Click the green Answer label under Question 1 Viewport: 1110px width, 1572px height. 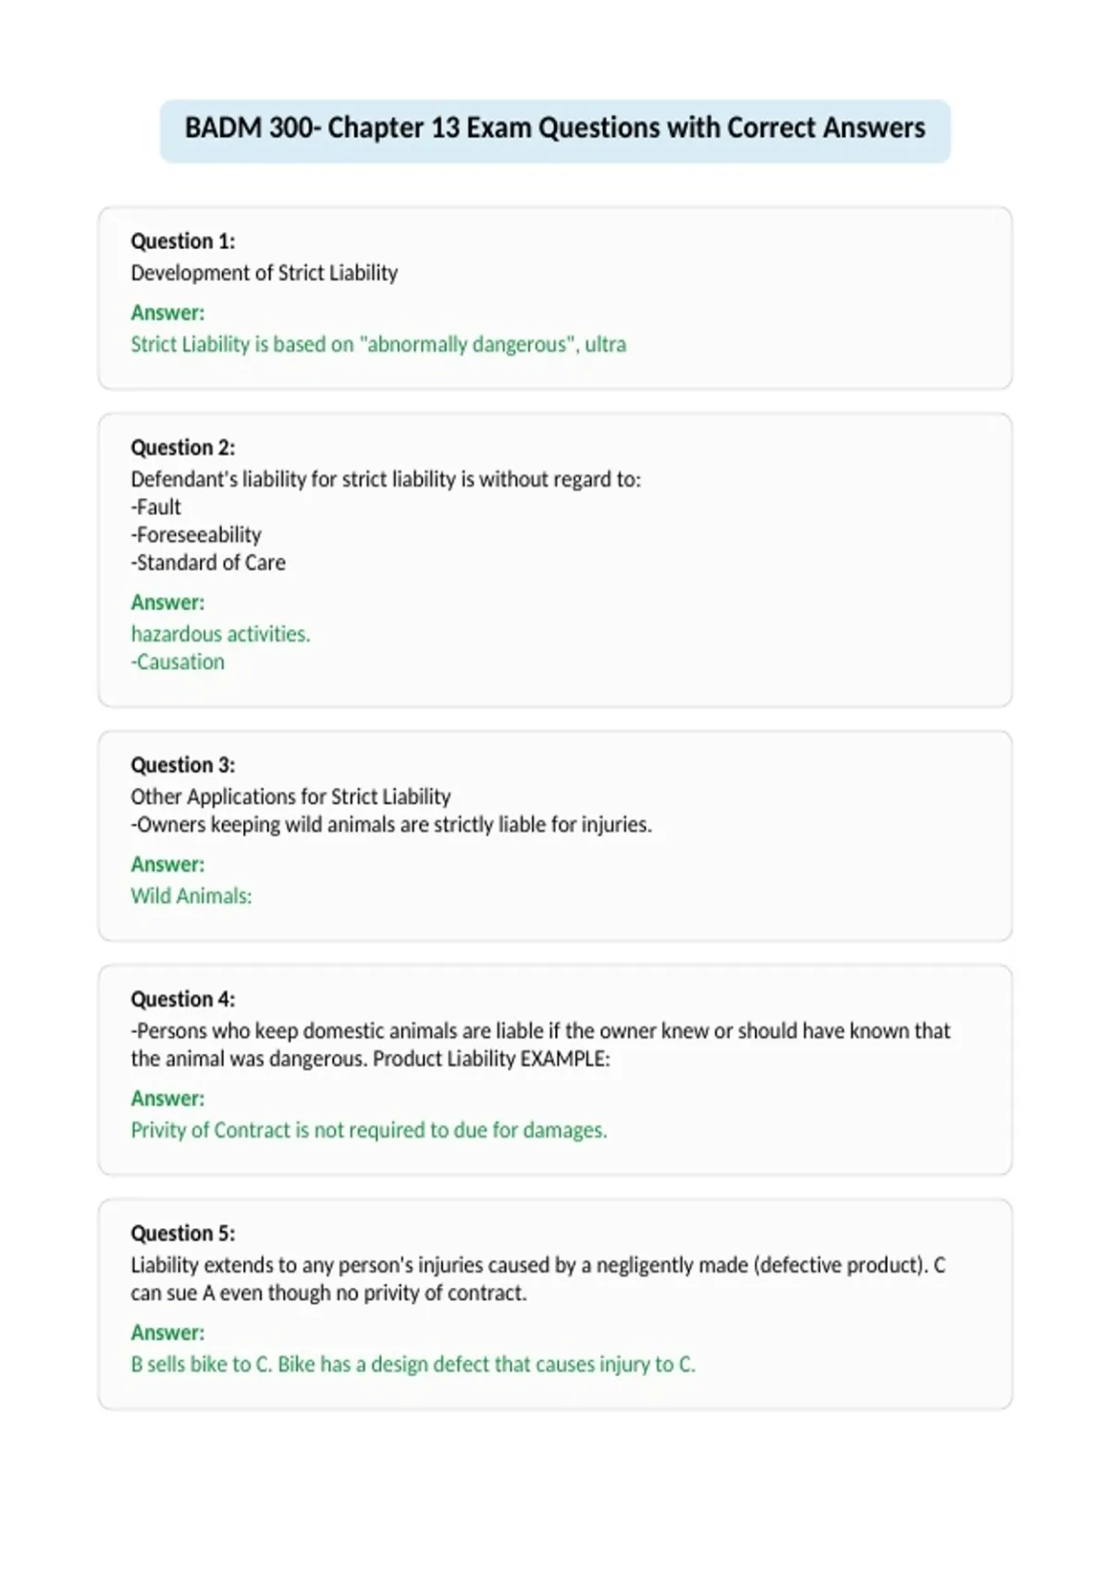[x=167, y=313]
